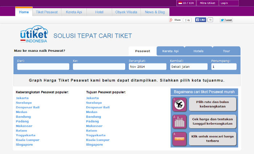Open the ID / IDR language selector
Image resolution: width=254 pixels, height=154 pixels.
click(x=186, y=3)
